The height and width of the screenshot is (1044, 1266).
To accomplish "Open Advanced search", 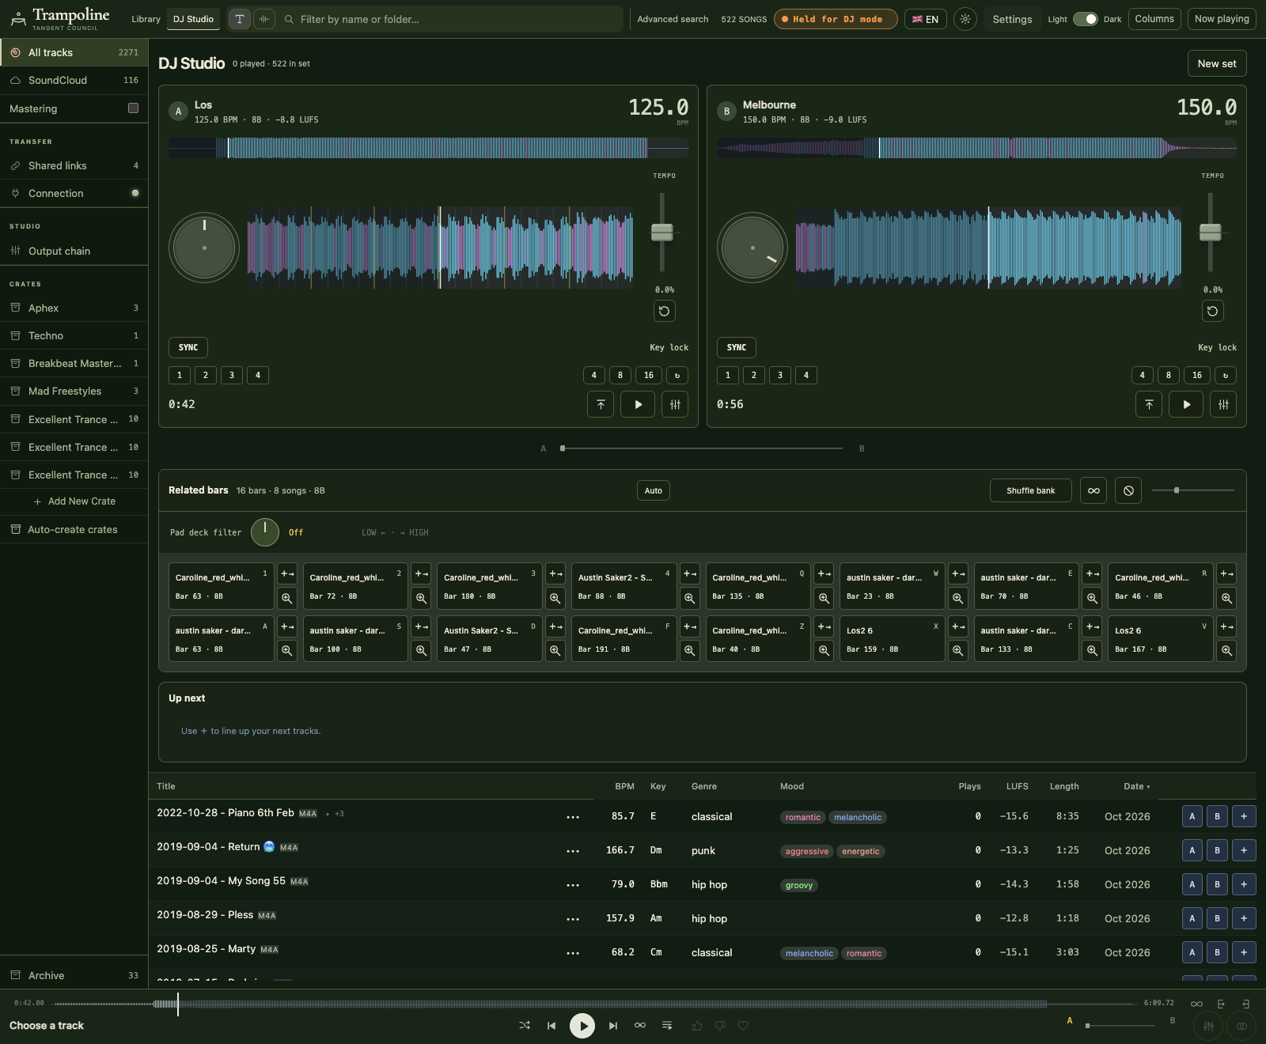I will 673,19.
